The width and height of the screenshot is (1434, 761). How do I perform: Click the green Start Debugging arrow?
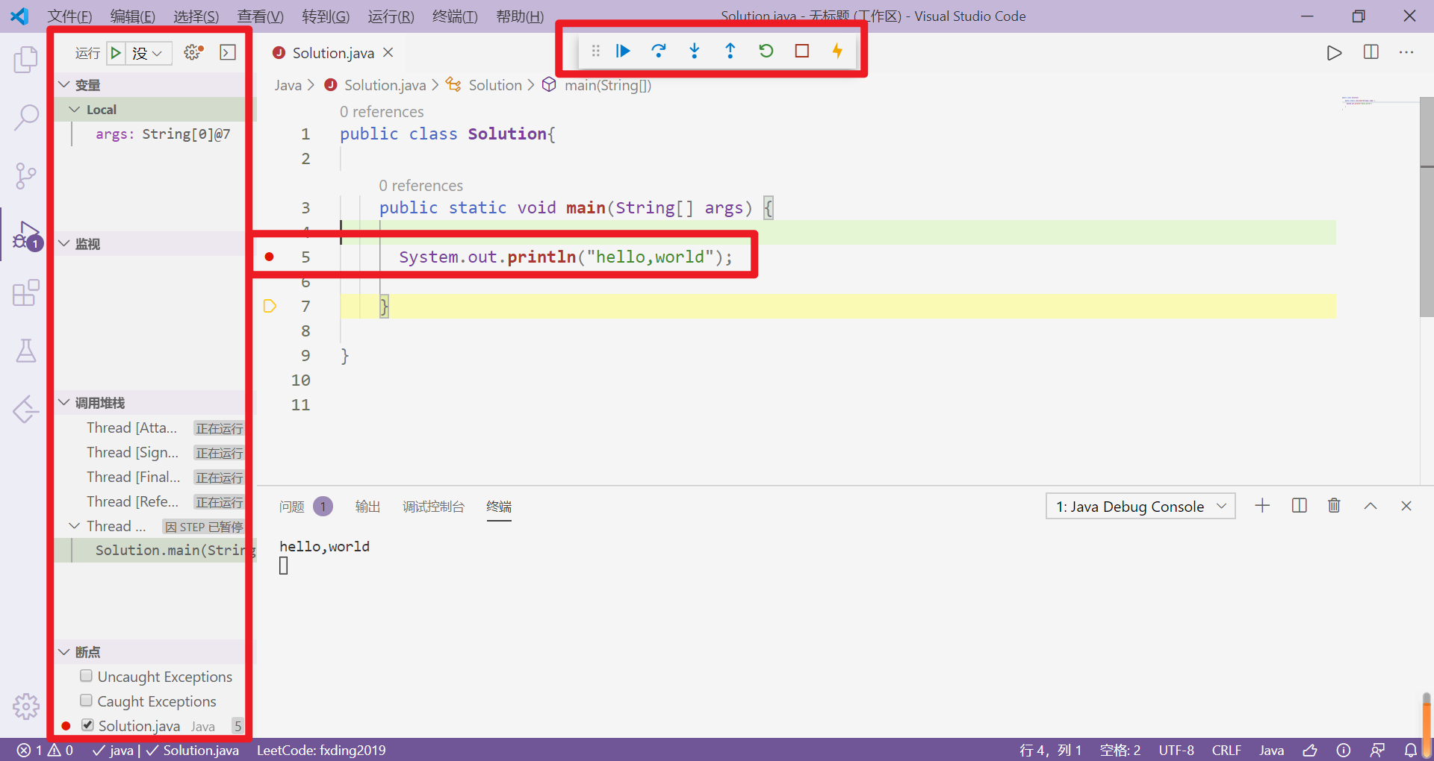coord(116,53)
